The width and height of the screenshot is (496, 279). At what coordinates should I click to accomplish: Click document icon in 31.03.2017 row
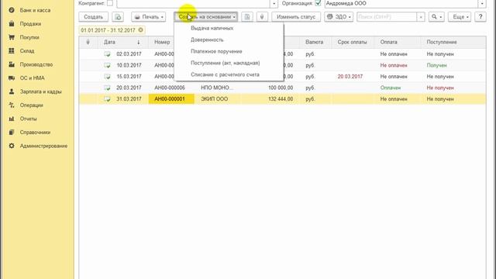107,99
